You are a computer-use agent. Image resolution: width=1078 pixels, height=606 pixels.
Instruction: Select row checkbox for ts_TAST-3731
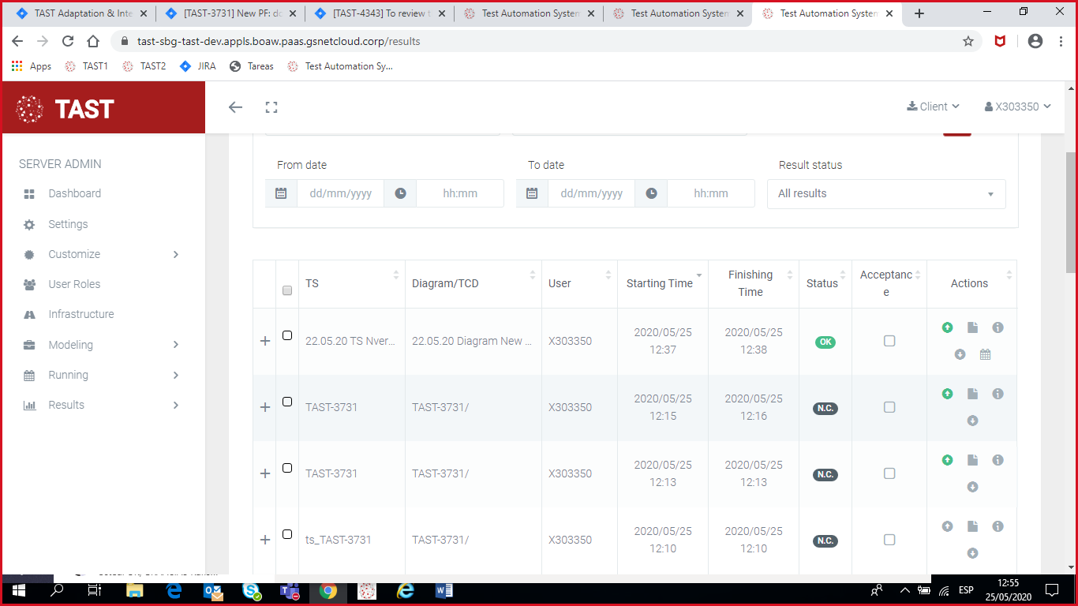tap(287, 534)
